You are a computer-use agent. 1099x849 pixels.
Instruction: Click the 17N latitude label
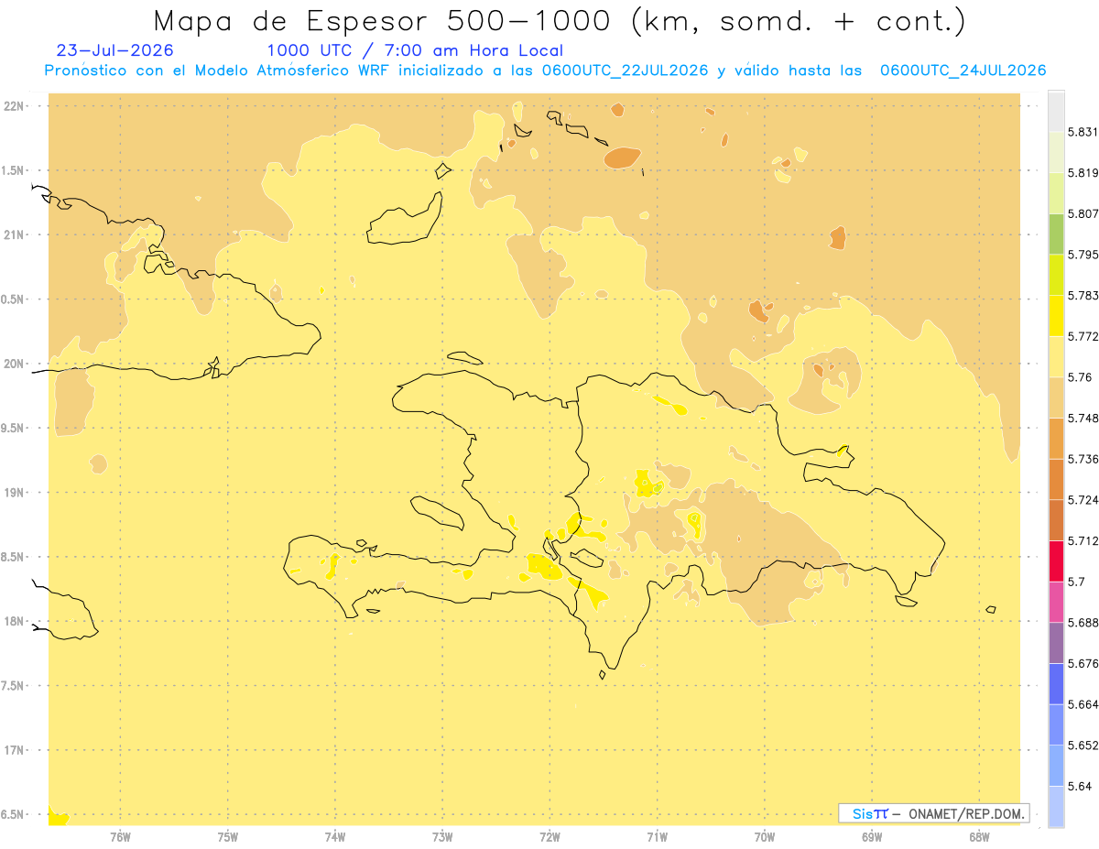pos(14,750)
